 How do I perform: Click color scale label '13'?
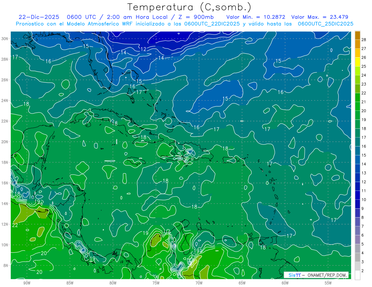364,173
